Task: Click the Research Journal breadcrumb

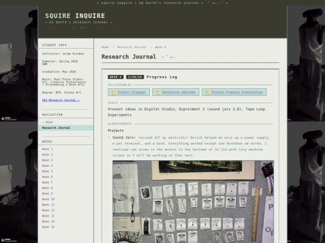Action: pyautogui.click(x=132, y=47)
